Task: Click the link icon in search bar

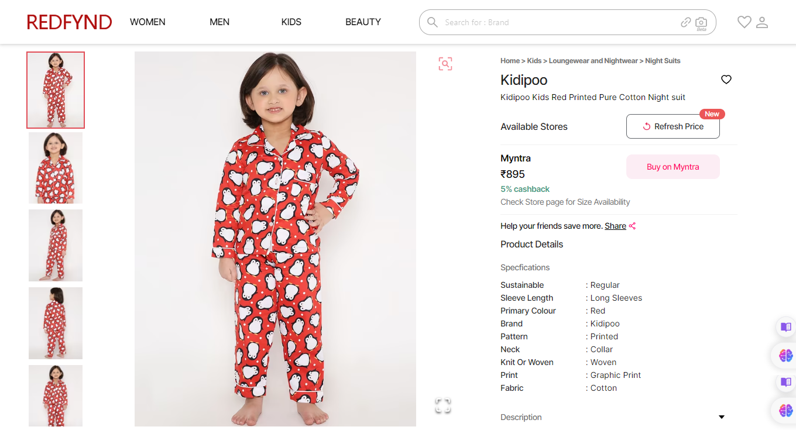Action: click(x=686, y=22)
